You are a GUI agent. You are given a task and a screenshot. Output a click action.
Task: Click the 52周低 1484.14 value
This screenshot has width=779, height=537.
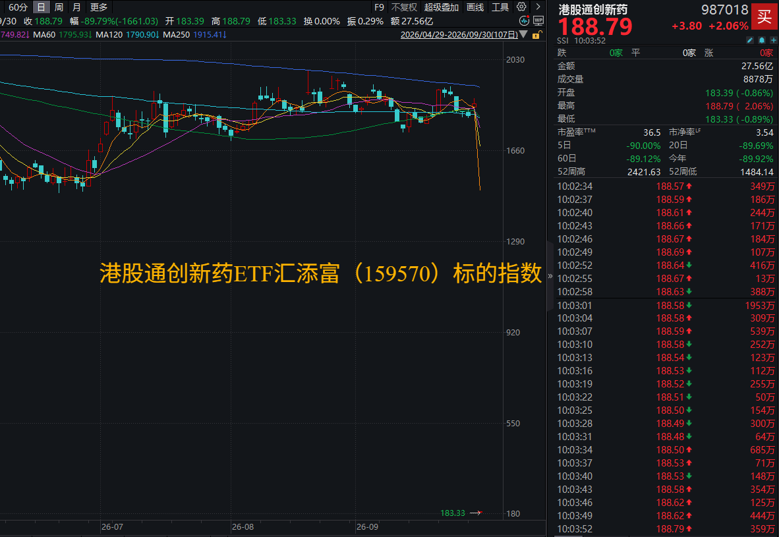tap(756, 172)
